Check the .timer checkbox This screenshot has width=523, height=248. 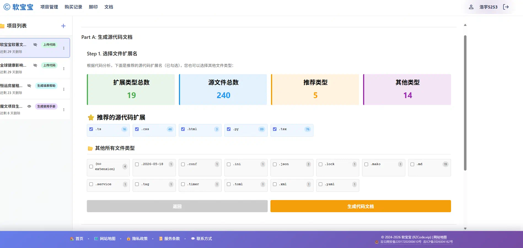[183, 184]
